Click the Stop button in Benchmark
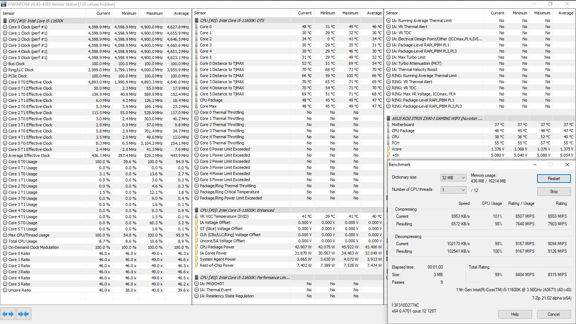The height and width of the screenshot is (324, 576). pyautogui.click(x=554, y=192)
